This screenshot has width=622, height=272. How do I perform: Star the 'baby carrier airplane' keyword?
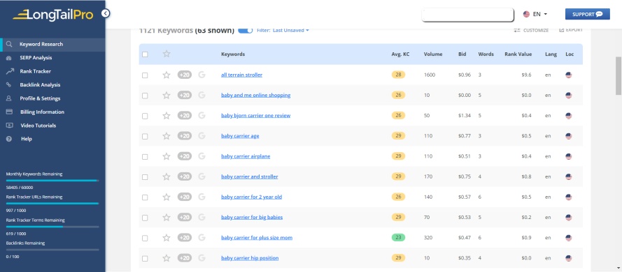167,156
